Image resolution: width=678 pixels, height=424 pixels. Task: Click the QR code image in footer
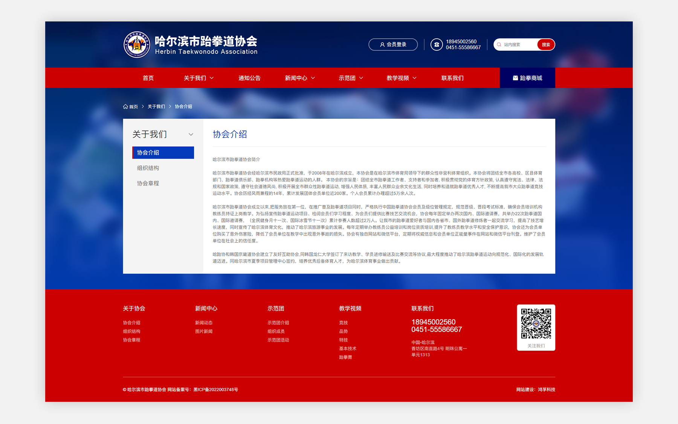pos(536,323)
